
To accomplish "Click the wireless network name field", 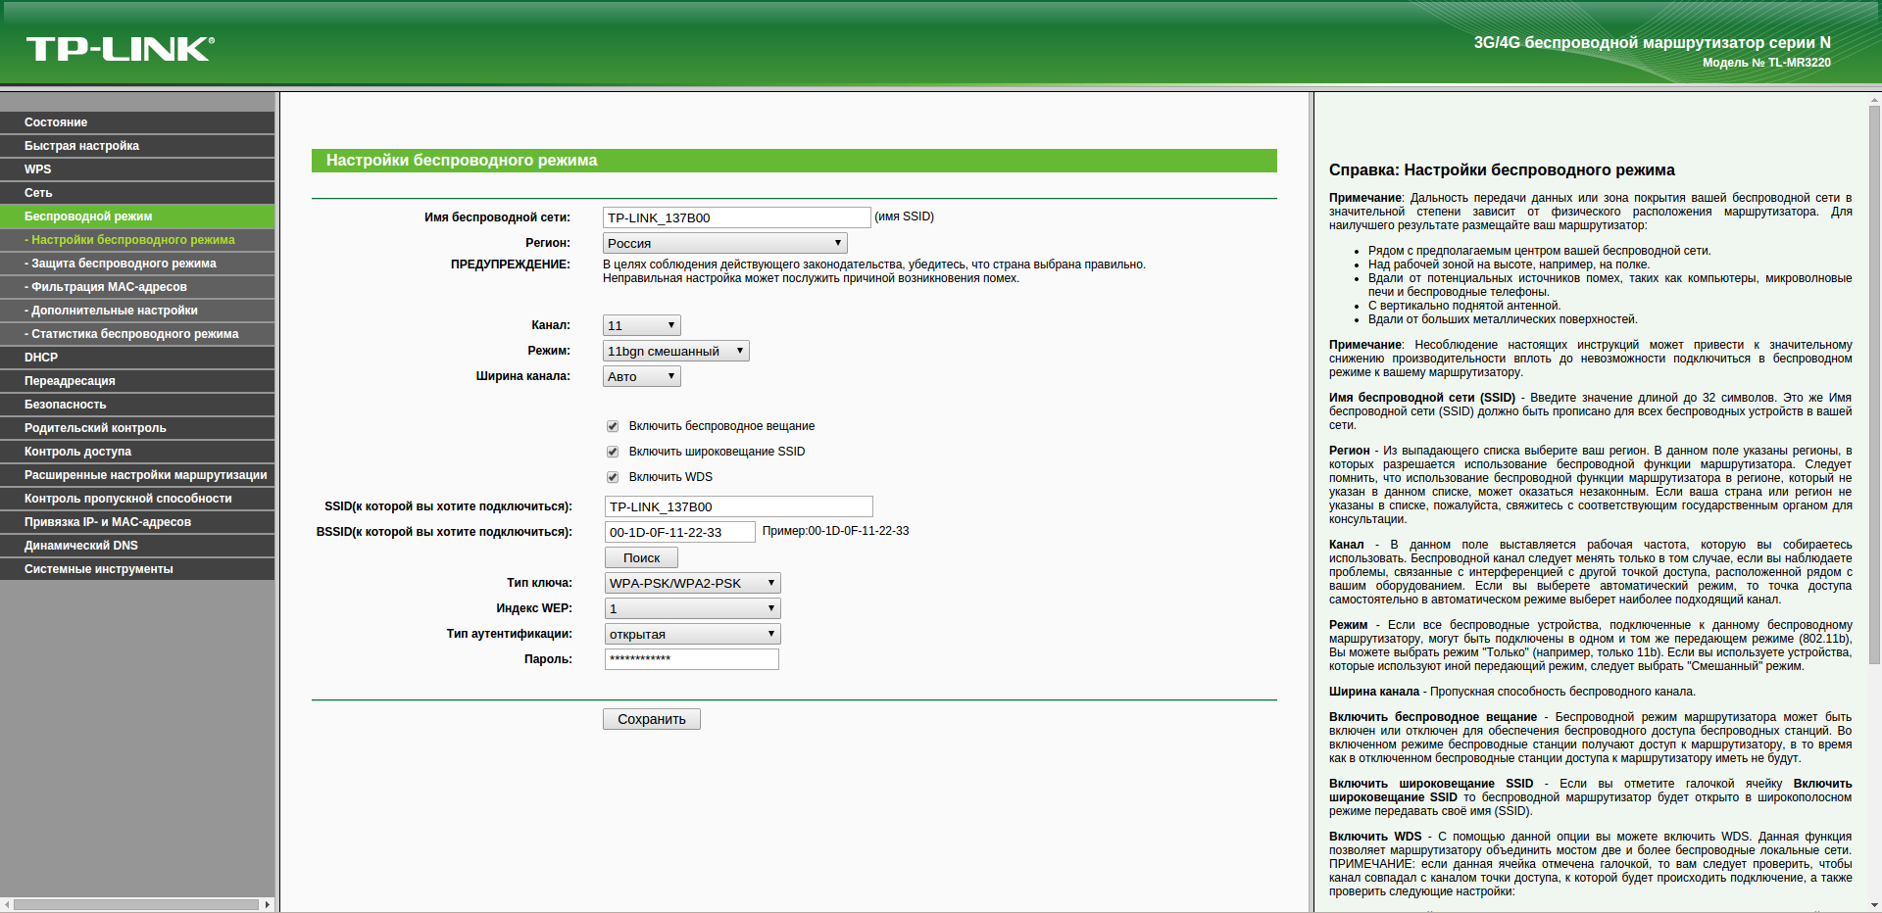I will pyautogui.click(x=736, y=217).
